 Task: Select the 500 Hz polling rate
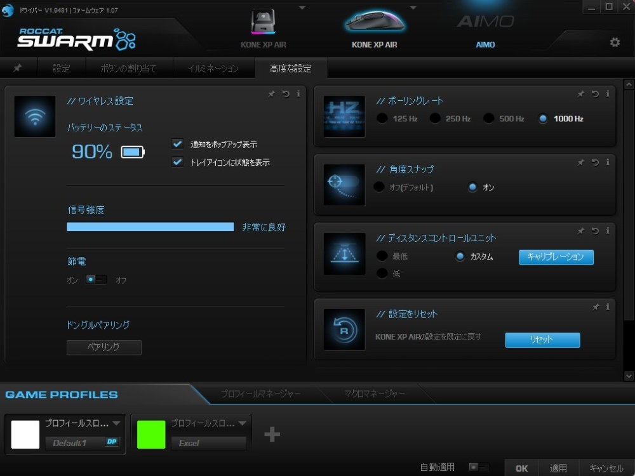point(488,119)
